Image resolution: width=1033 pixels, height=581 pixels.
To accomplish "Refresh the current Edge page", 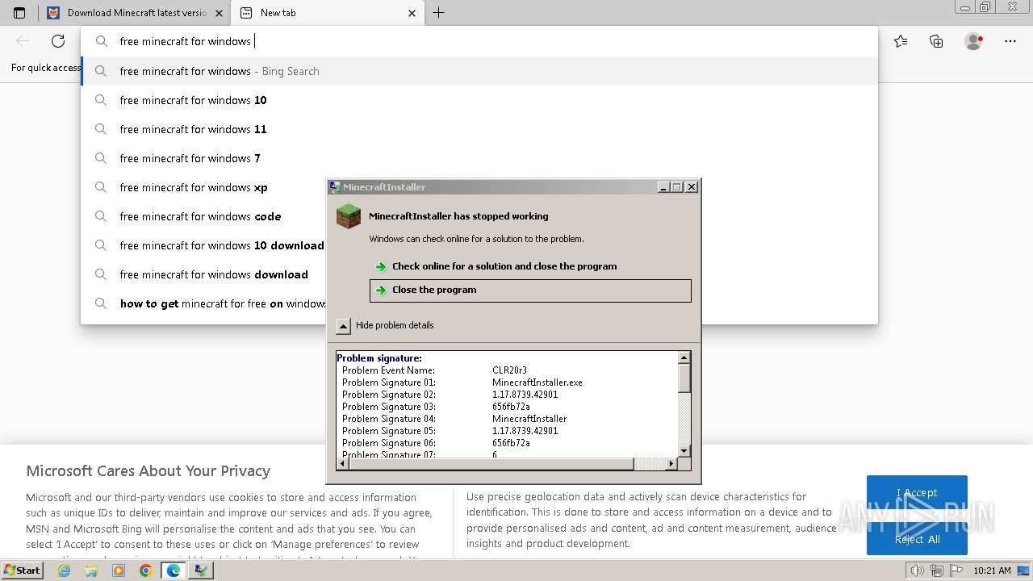I will tap(58, 41).
